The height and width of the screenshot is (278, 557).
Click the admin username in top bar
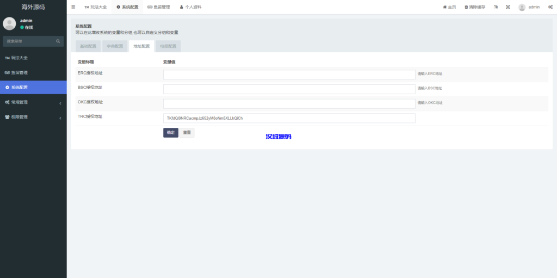(x=534, y=7)
